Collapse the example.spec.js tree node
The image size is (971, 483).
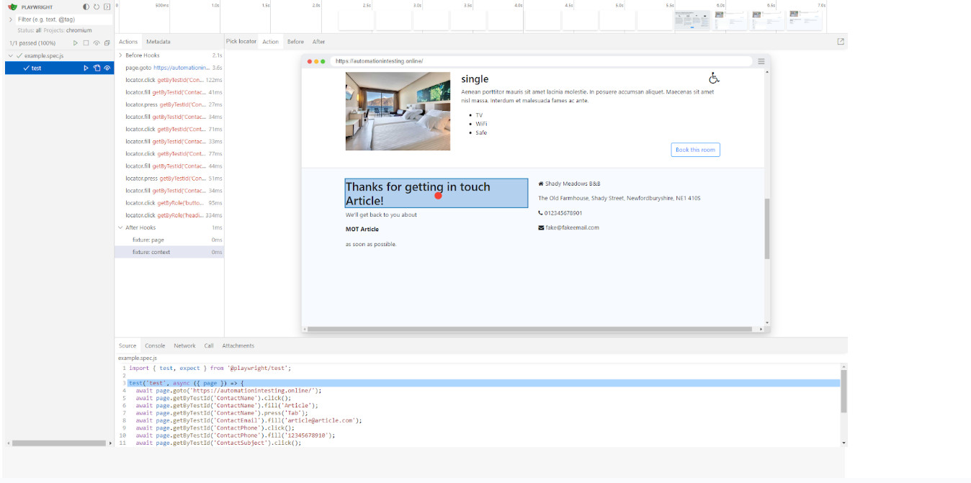click(x=11, y=55)
